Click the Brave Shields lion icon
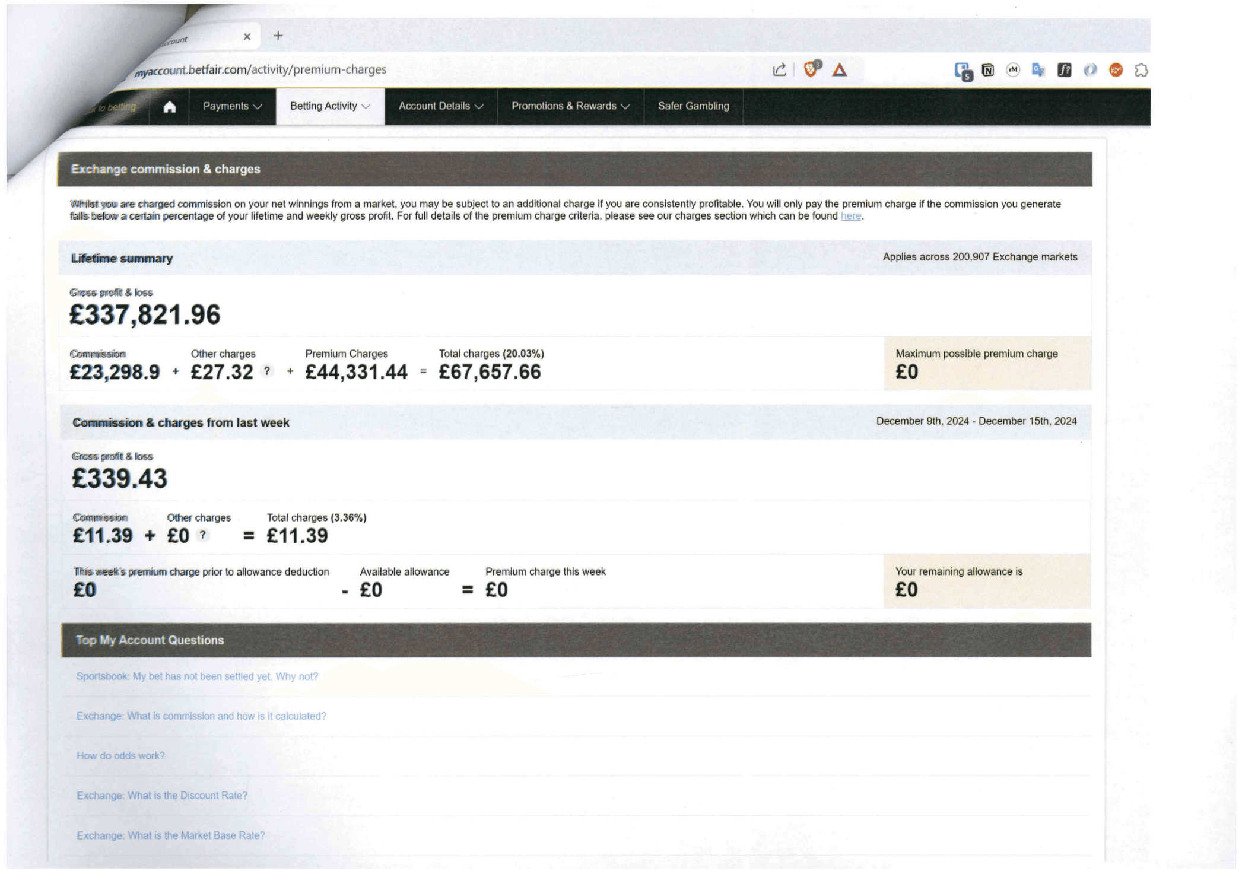Screen dimensions: 1242x871 coord(811,69)
